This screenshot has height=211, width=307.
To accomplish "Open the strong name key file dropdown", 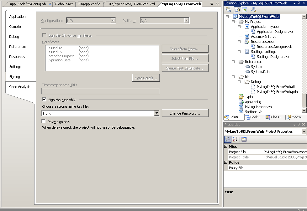I will (x=156, y=113).
